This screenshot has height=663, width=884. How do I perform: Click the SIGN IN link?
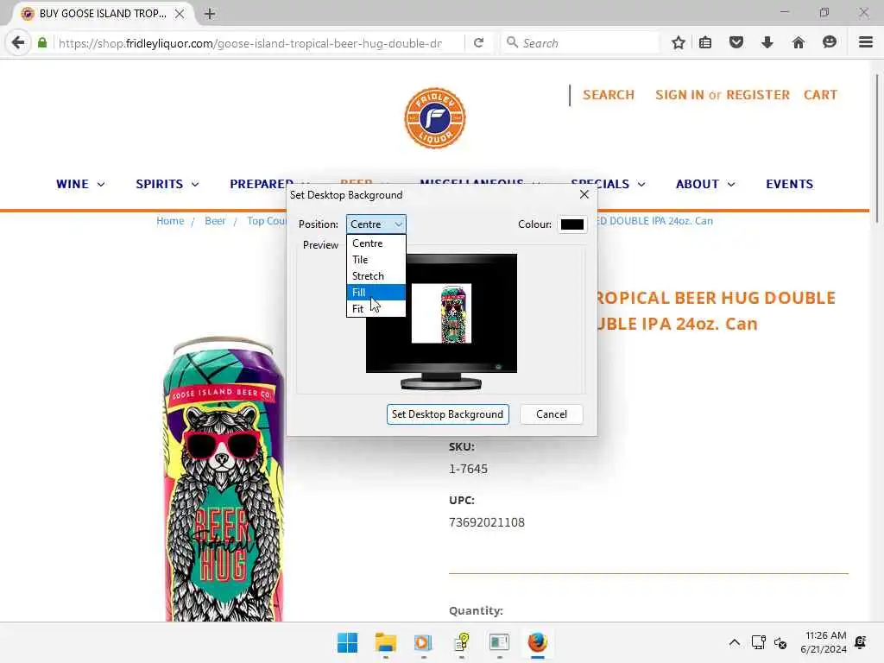click(x=679, y=95)
